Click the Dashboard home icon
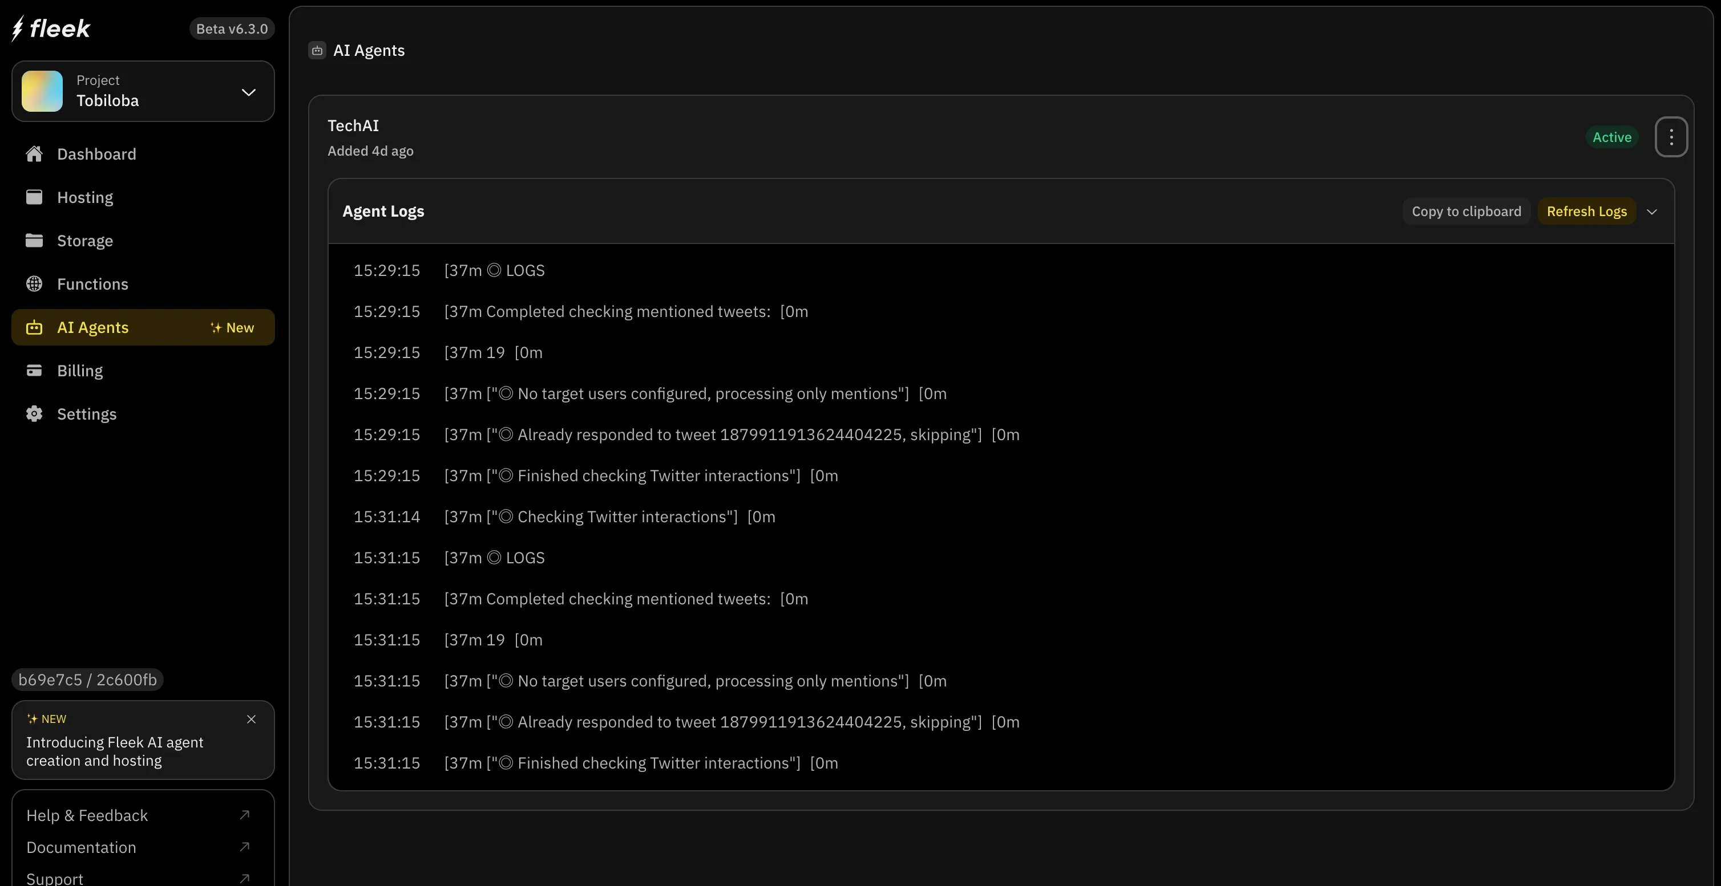Viewport: 1721px width, 886px height. (34, 155)
